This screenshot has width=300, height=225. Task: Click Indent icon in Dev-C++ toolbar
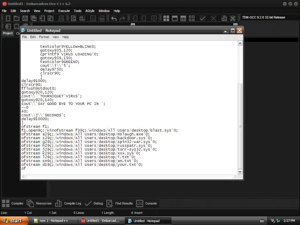click(x=135, y=18)
